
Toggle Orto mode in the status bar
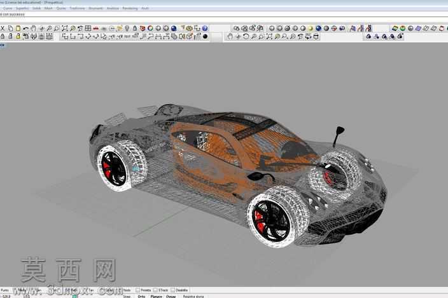[x=141, y=296]
